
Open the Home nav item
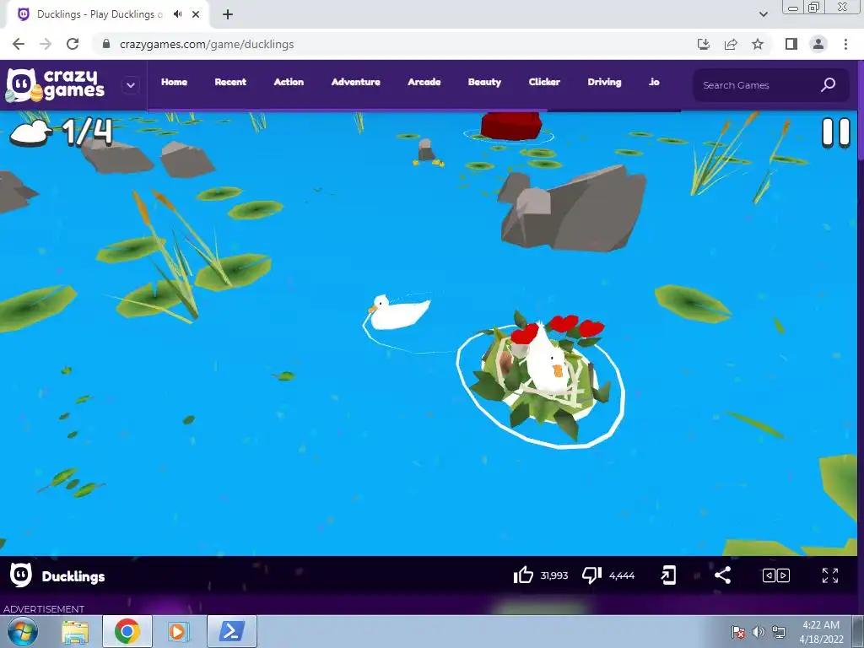click(x=174, y=82)
